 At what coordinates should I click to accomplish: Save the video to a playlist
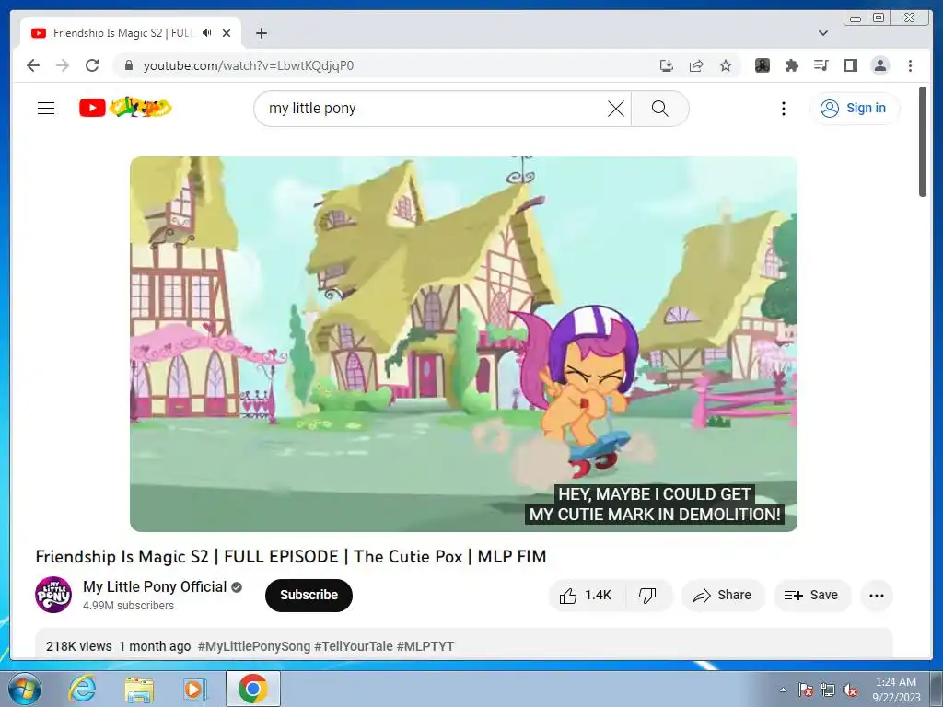pos(812,596)
